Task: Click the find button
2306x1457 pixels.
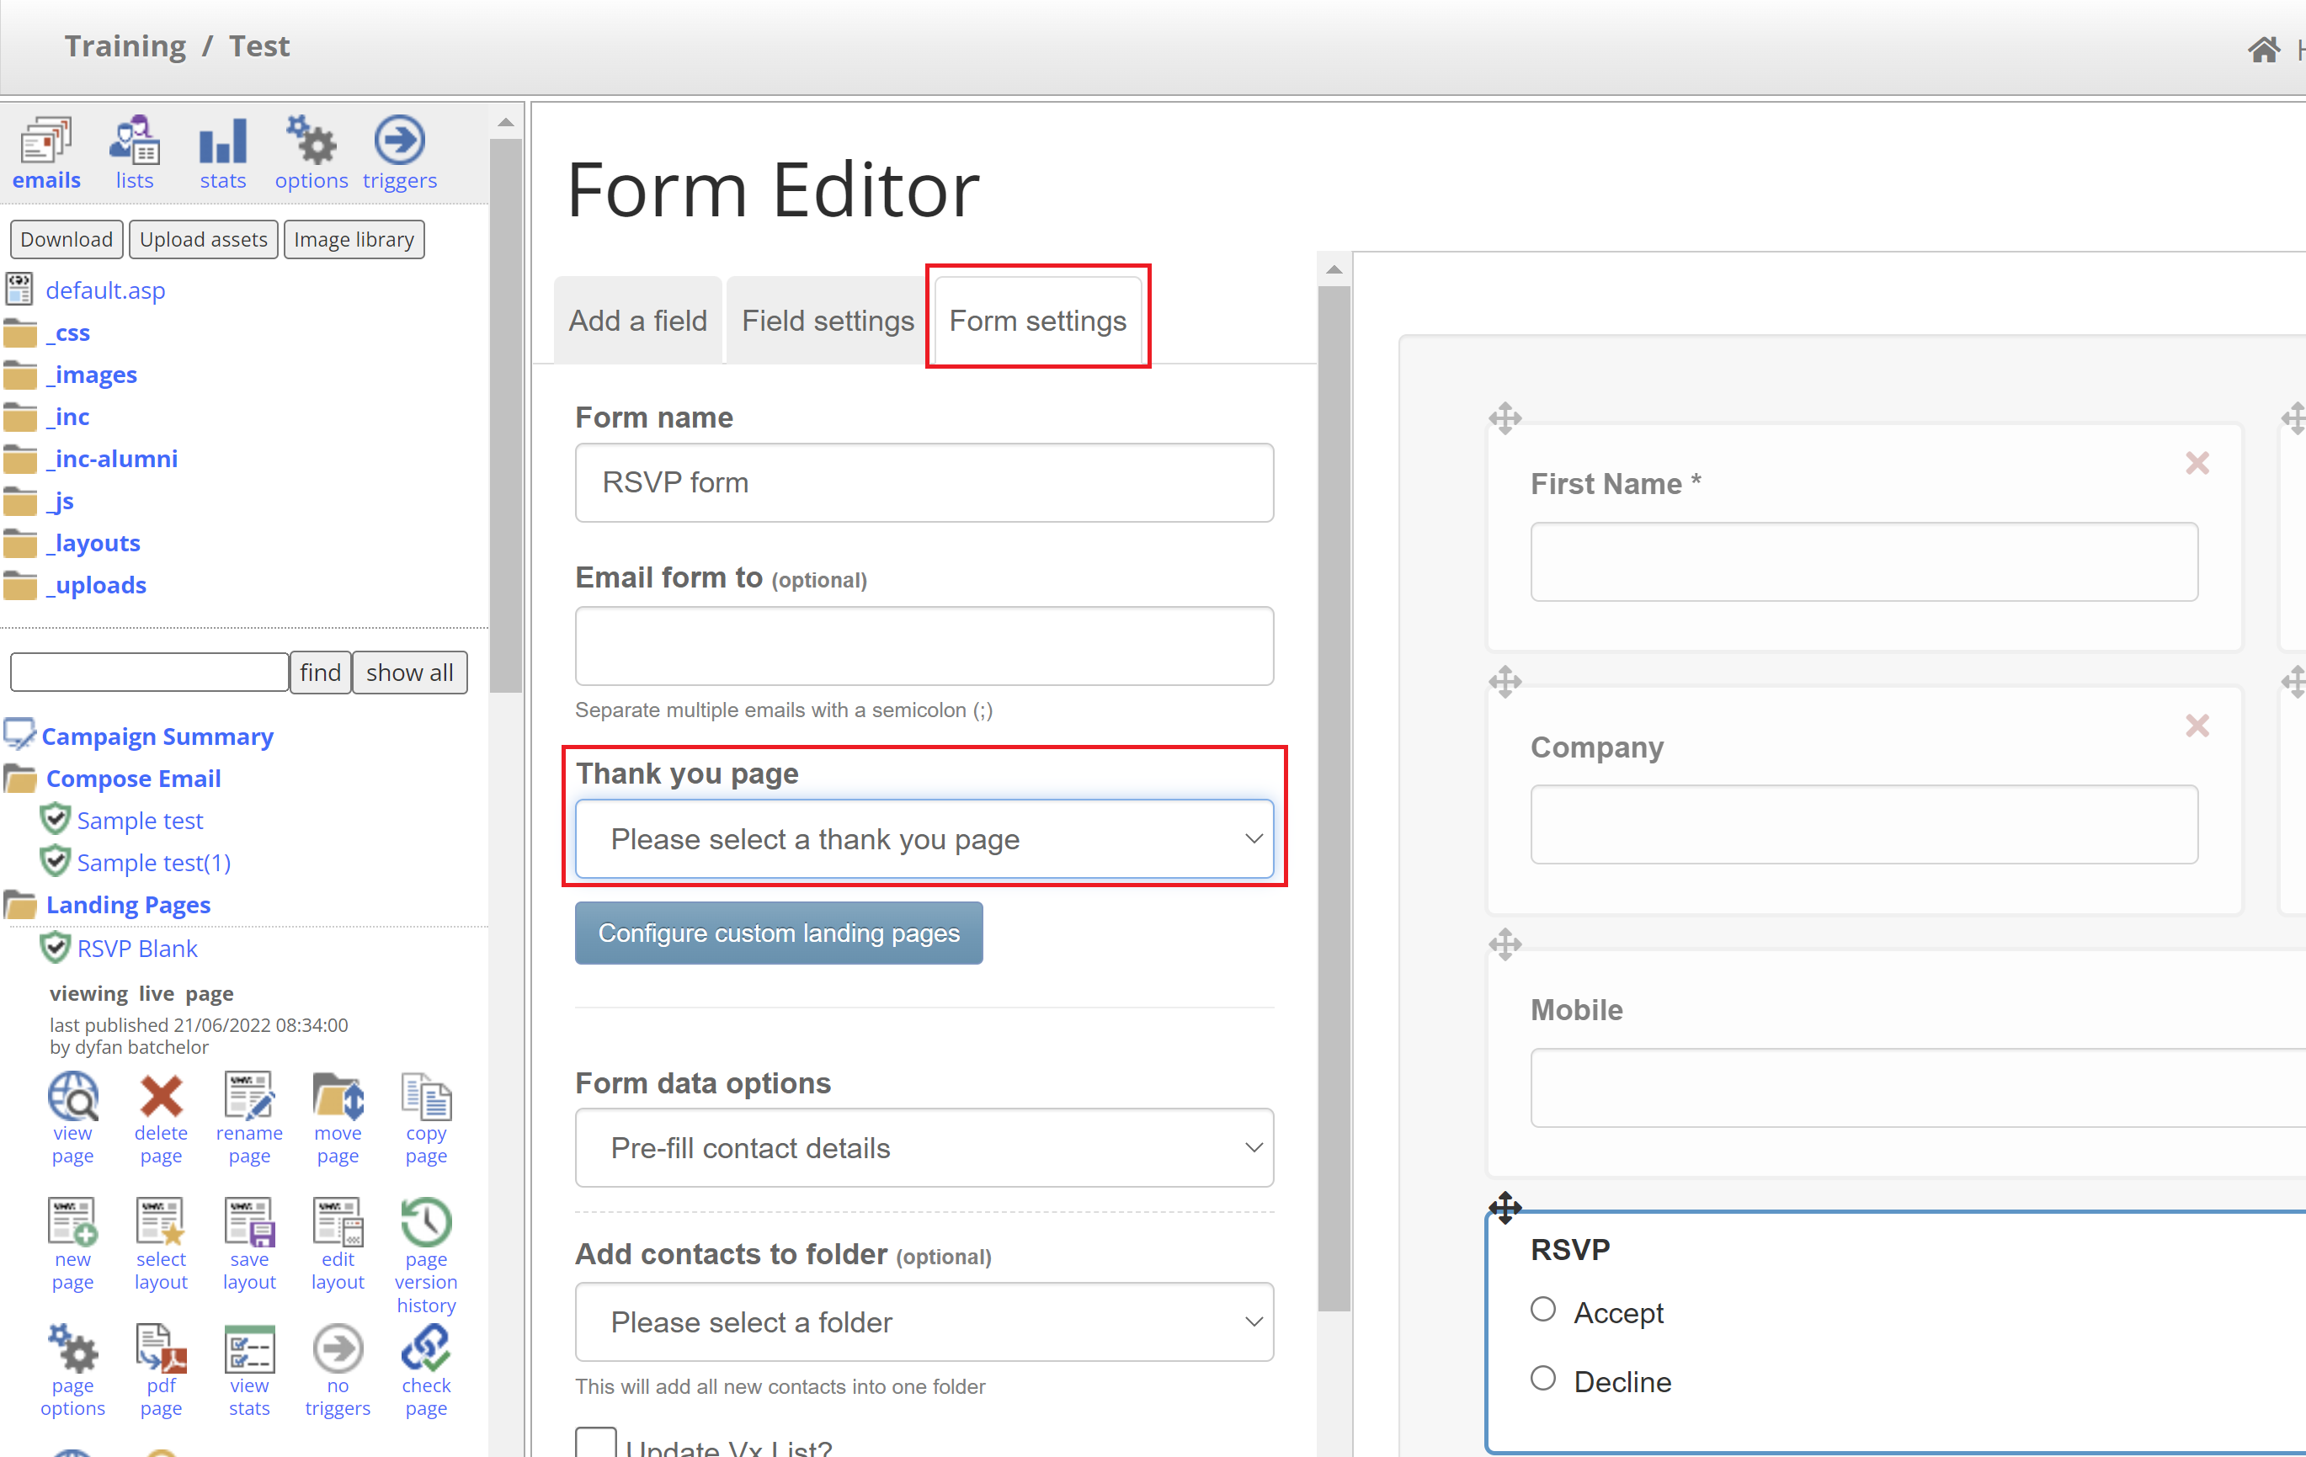Action: point(320,672)
